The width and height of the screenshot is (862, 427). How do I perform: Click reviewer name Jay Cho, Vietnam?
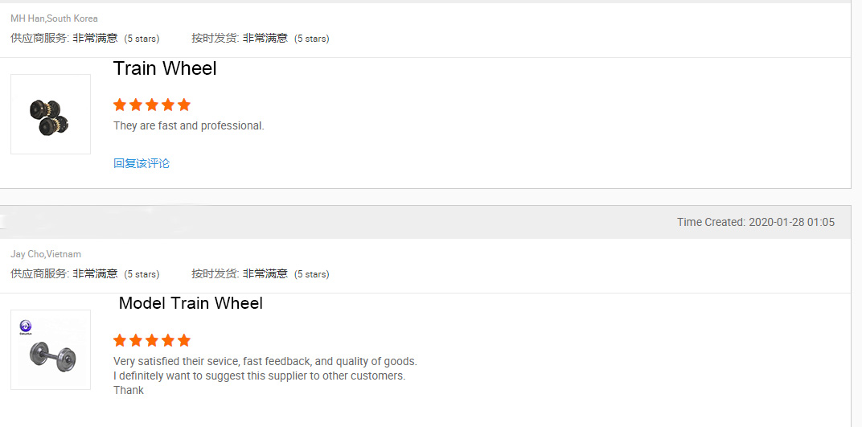[x=46, y=254]
